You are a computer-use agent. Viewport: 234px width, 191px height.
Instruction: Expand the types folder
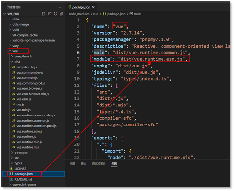click(18, 163)
